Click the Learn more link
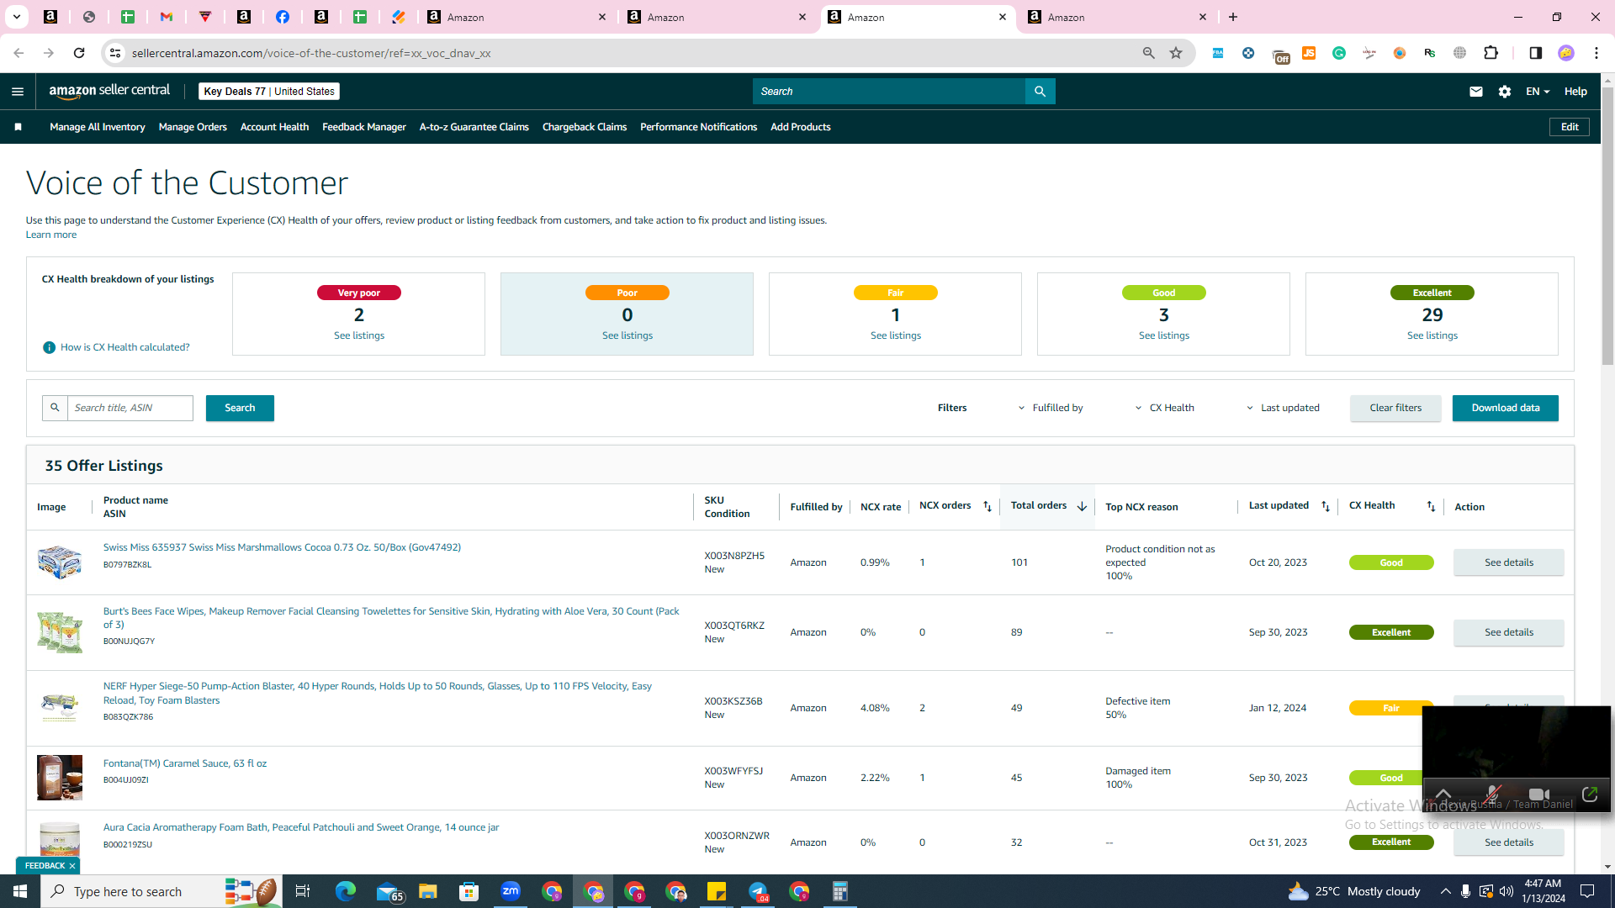Viewport: 1615px width, 908px height. 51,235
